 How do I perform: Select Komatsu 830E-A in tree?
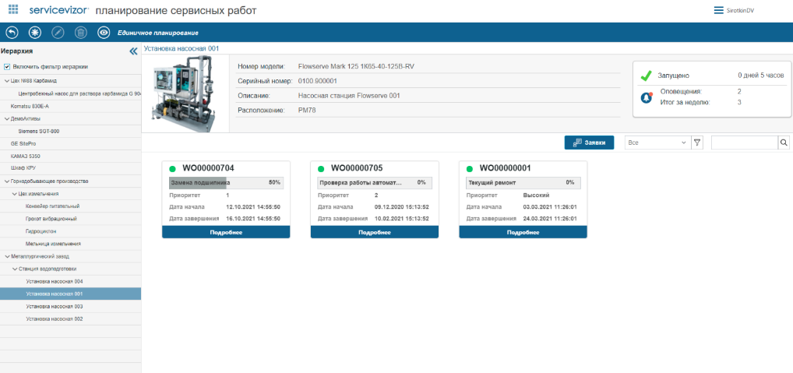tap(30, 106)
